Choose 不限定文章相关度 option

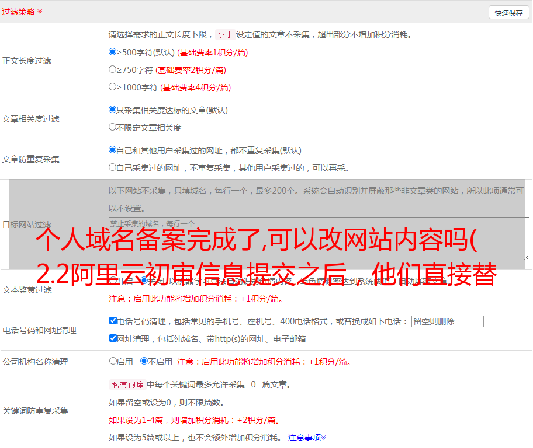[x=113, y=127]
